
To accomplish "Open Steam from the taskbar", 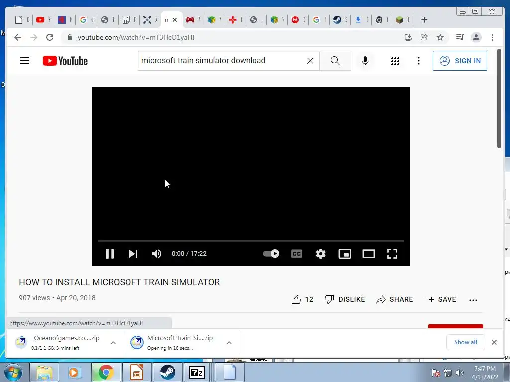I will 167,372.
